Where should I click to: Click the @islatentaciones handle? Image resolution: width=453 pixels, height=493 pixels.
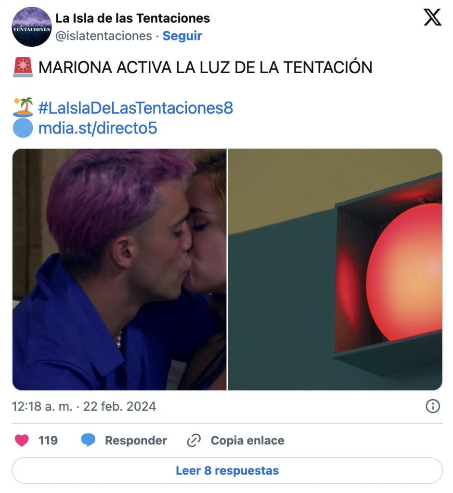(104, 36)
